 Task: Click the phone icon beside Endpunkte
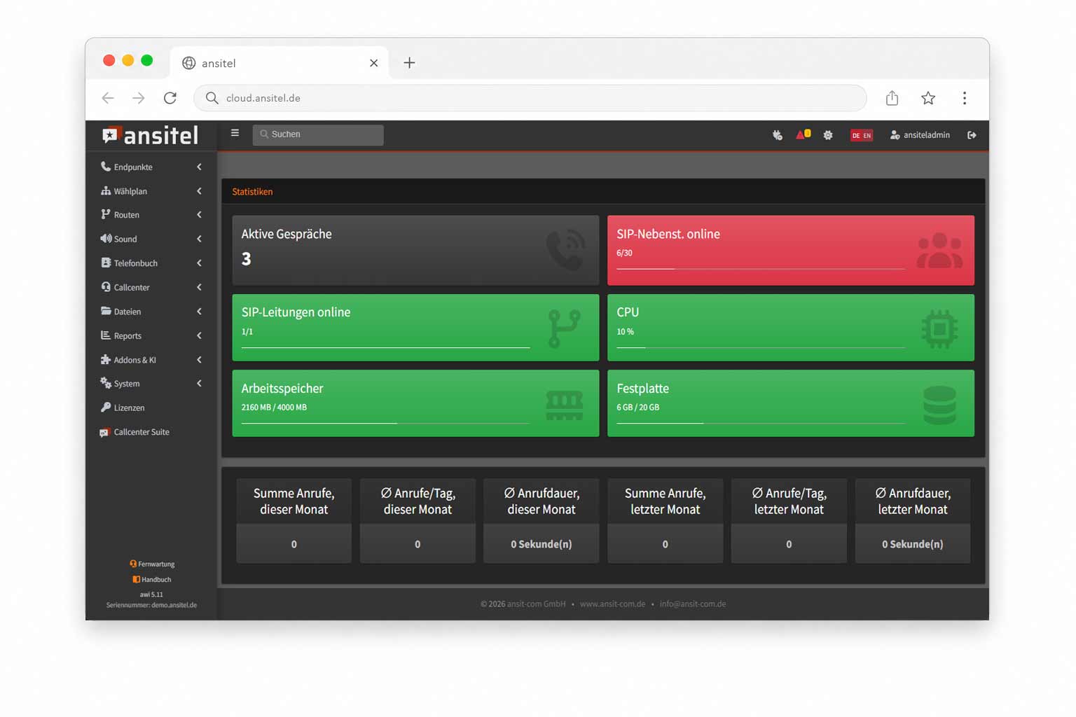(x=106, y=167)
